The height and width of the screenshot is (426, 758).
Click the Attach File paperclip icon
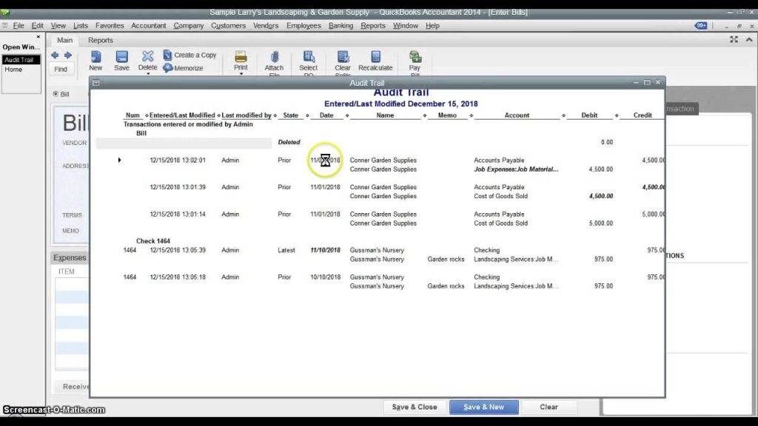coord(274,57)
